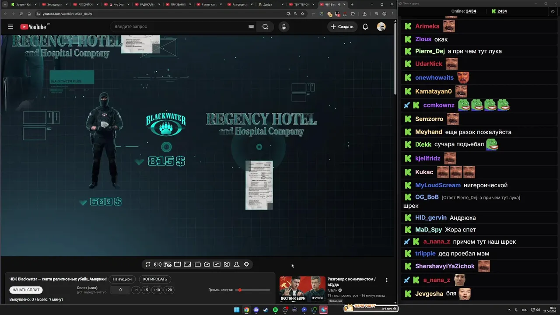
Task: Click the reply quote in OG_BoB message
Action: 481,198
